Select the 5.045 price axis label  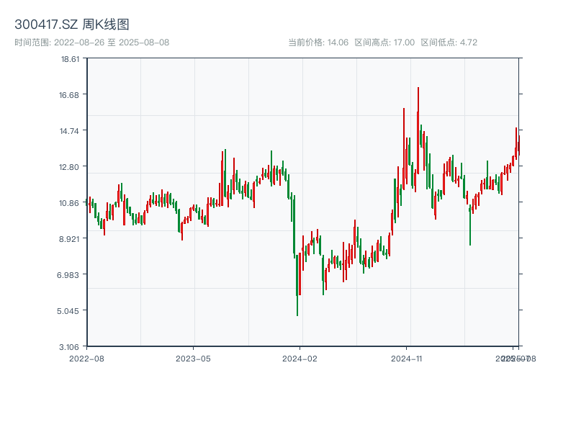click(71, 311)
